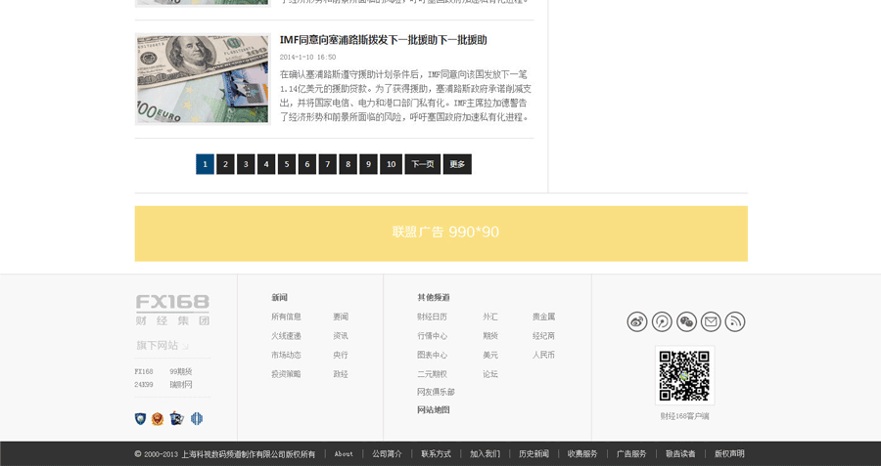Viewport: 881px width, 466px height.
Task: Click the blue shield certification badge
Action: pos(140,419)
